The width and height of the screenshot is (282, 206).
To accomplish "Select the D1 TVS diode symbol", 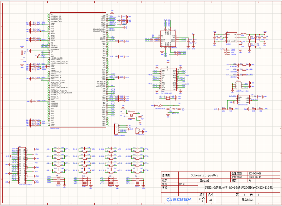I will click(174, 109).
